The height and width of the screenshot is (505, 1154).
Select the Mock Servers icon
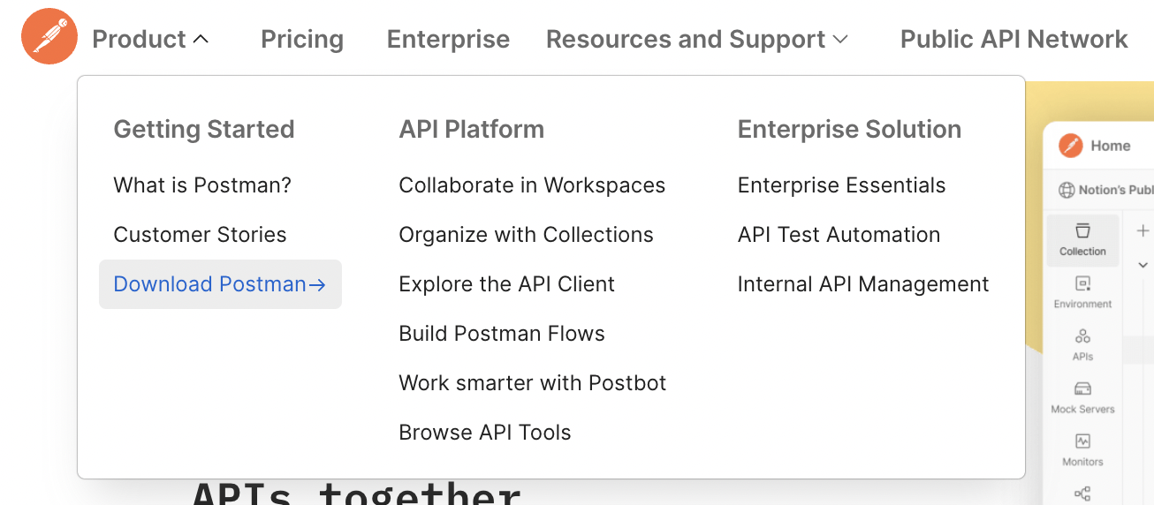pyautogui.click(x=1082, y=397)
